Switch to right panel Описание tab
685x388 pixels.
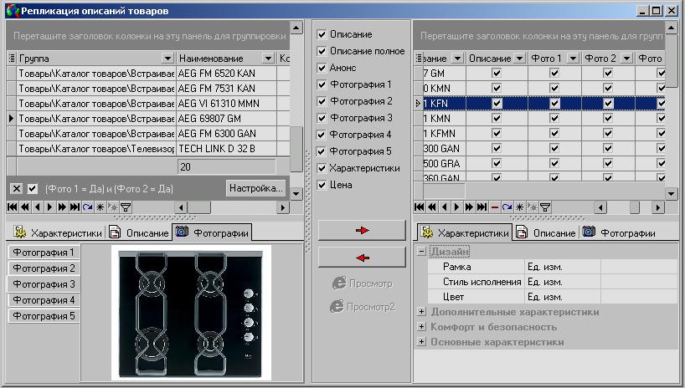point(546,232)
